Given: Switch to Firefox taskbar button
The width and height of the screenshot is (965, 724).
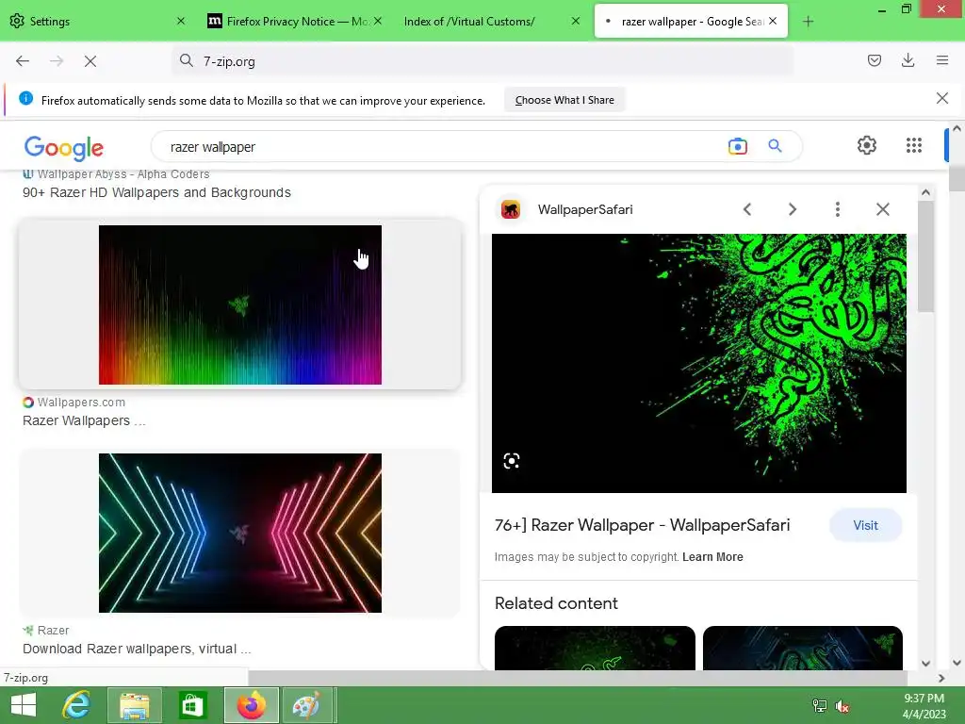Looking at the screenshot, I should [251, 705].
